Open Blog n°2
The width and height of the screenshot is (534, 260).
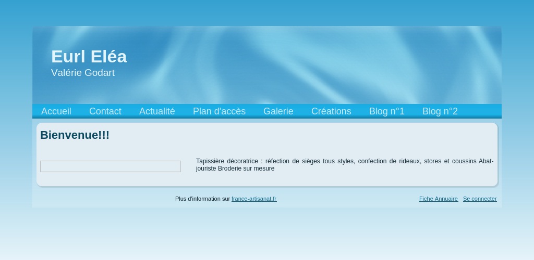click(x=440, y=111)
